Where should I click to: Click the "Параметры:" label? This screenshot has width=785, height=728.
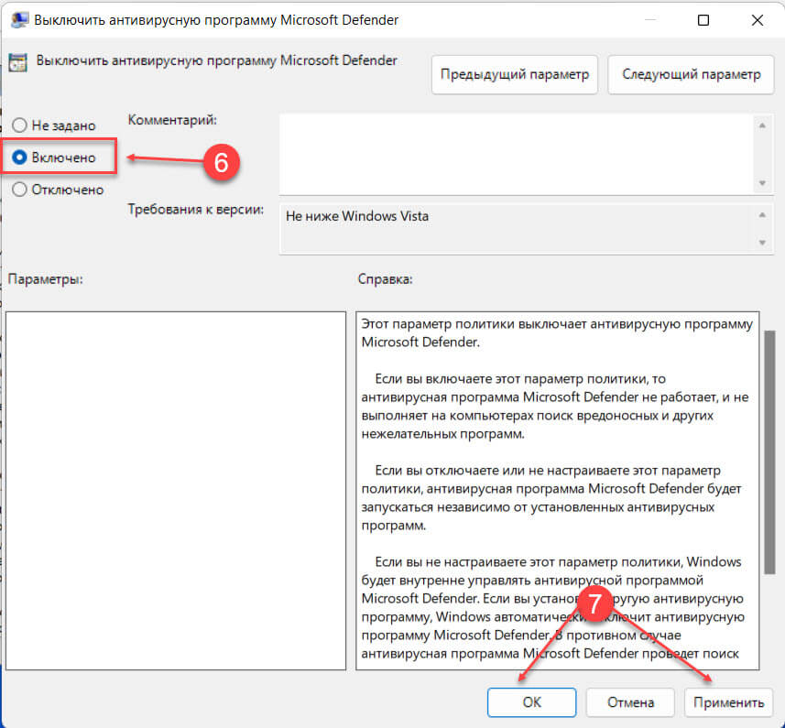pos(46,279)
